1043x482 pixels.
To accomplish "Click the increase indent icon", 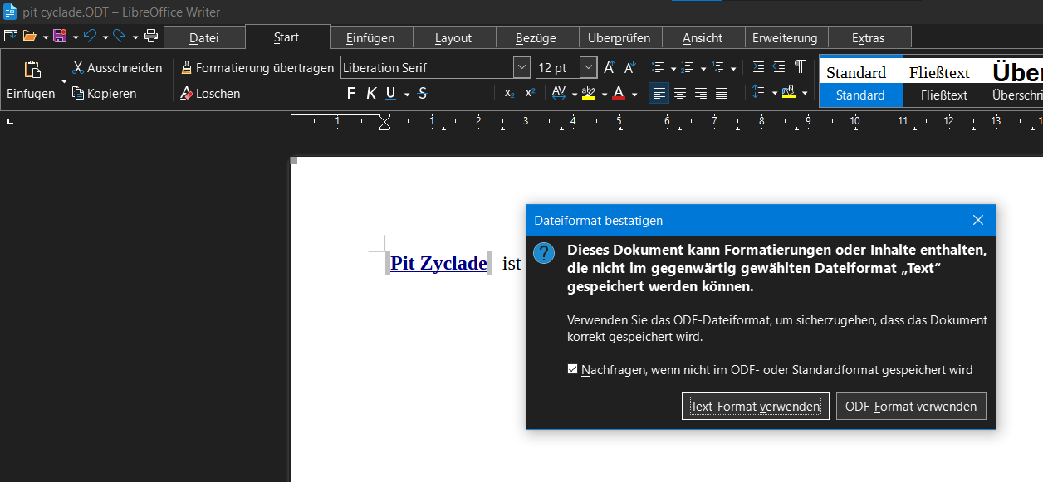I will (x=758, y=68).
